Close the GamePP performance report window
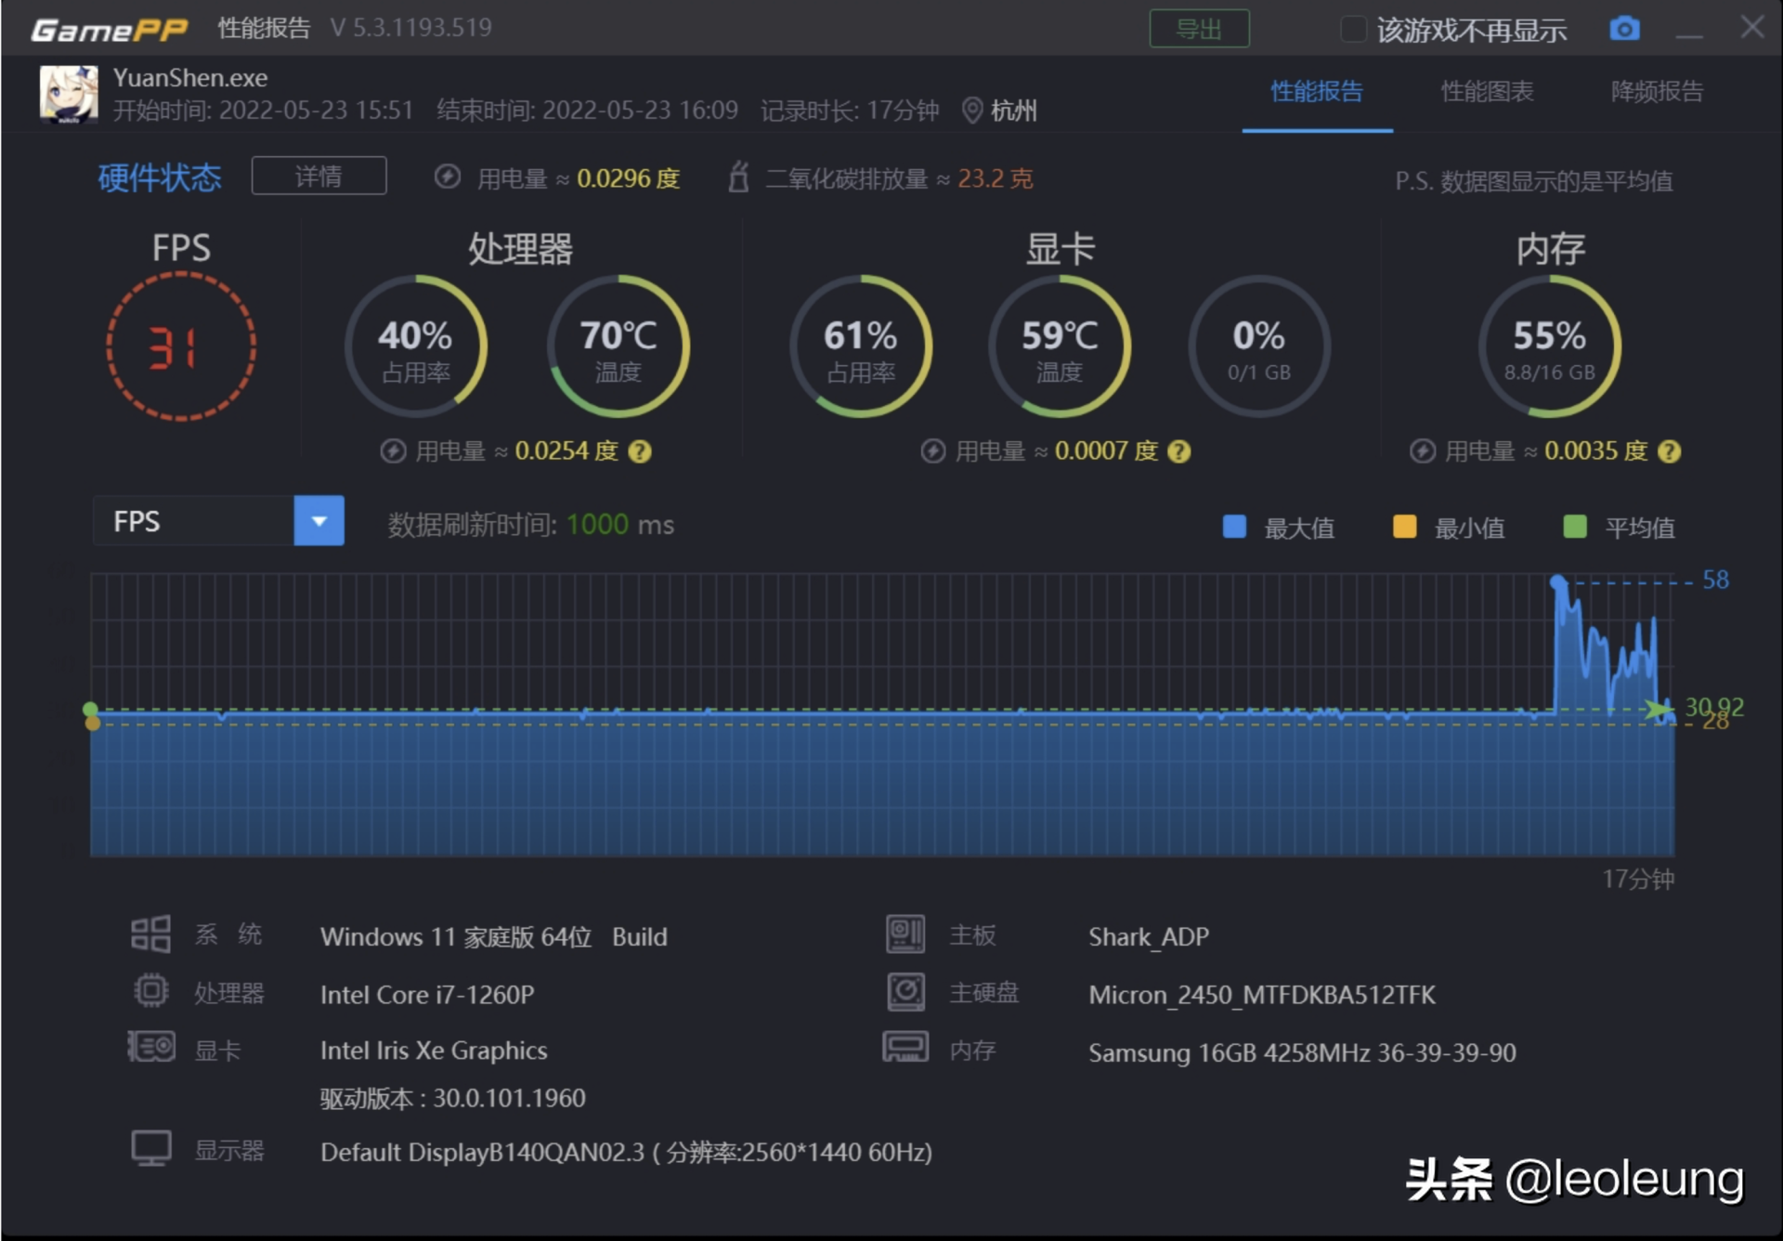Viewport: 1783px width, 1241px height. point(1751,27)
